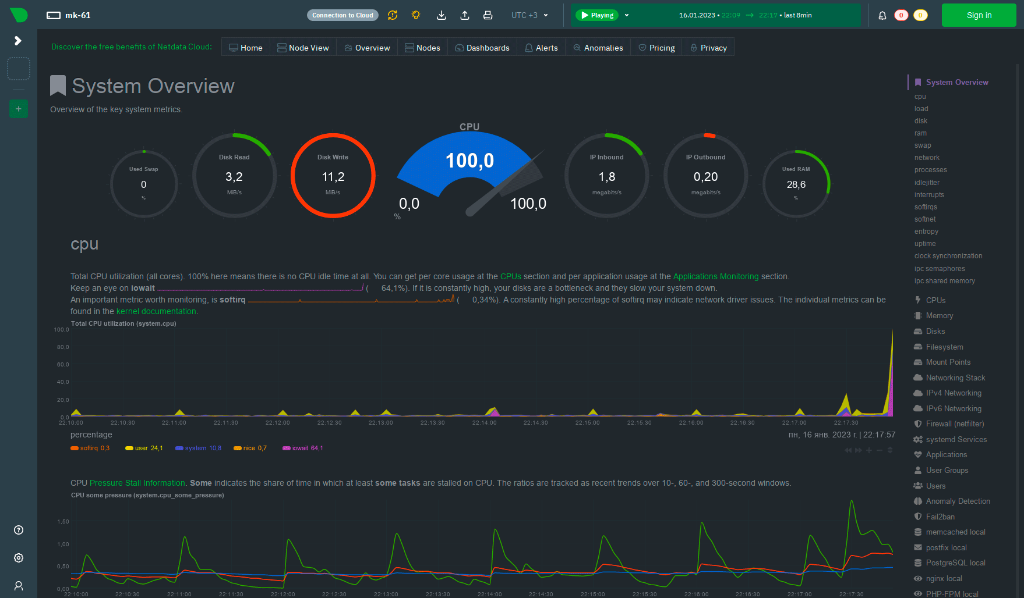The width and height of the screenshot is (1024, 598).
Task: Open the UTC +3 timezone dropdown
Action: point(529,15)
